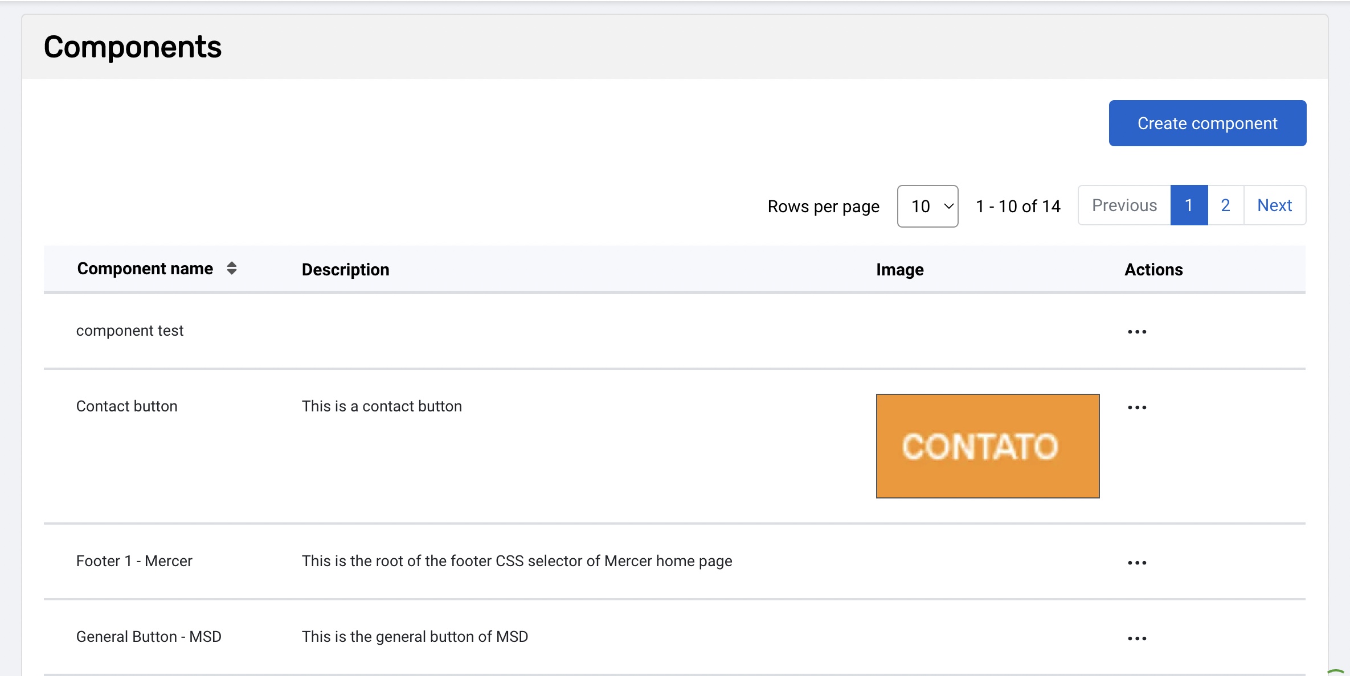Sort by Component name arrows icon
The width and height of the screenshot is (1350, 676).
[x=231, y=268]
